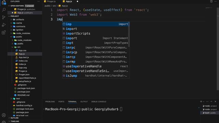Open editor more actions ellipsis

coord(215,1)
